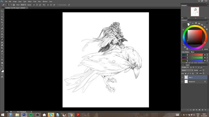Open Skype from the taskbar
The height and width of the screenshot is (117, 209).
tap(51, 115)
